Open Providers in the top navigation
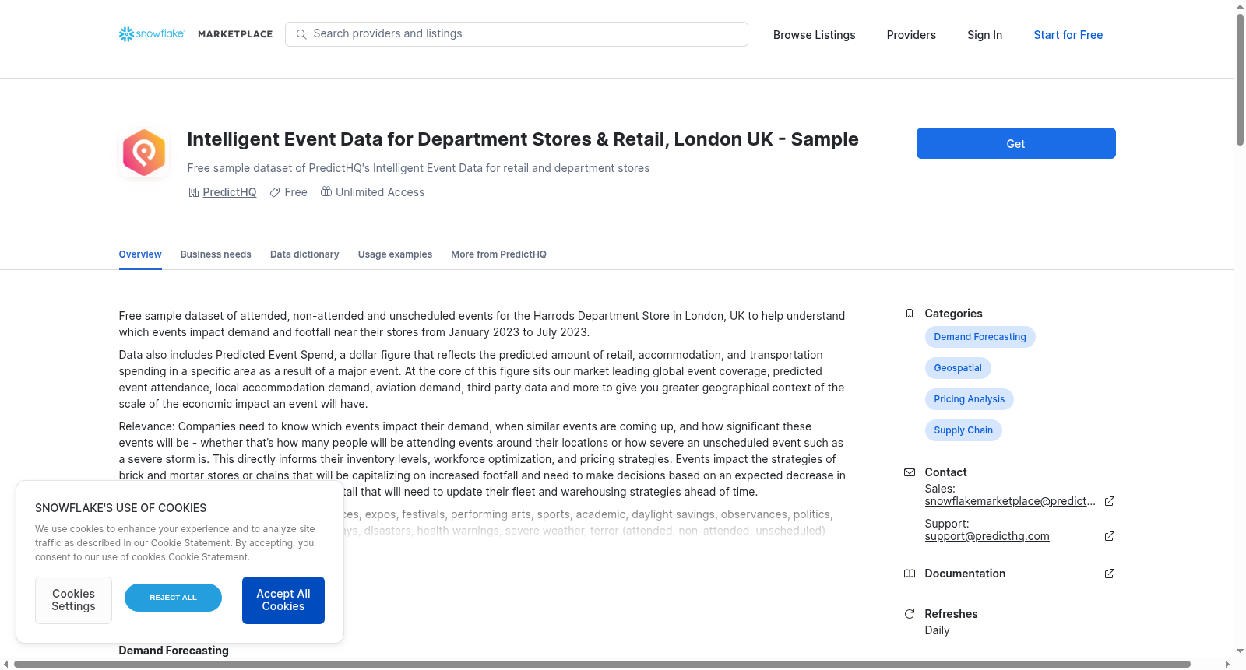The image size is (1246, 670). (x=911, y=35)
